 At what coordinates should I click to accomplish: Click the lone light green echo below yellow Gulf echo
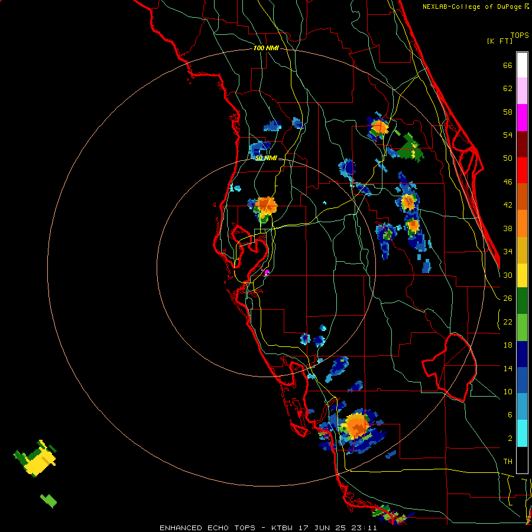[x=48, y=501]
